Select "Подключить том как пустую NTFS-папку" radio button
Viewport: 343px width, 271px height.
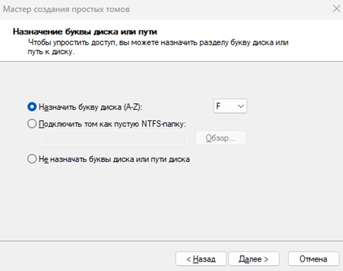click(x=32, y=124)
